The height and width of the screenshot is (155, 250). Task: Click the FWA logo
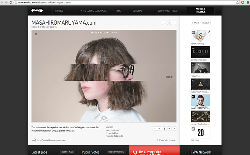coord(37,10)
